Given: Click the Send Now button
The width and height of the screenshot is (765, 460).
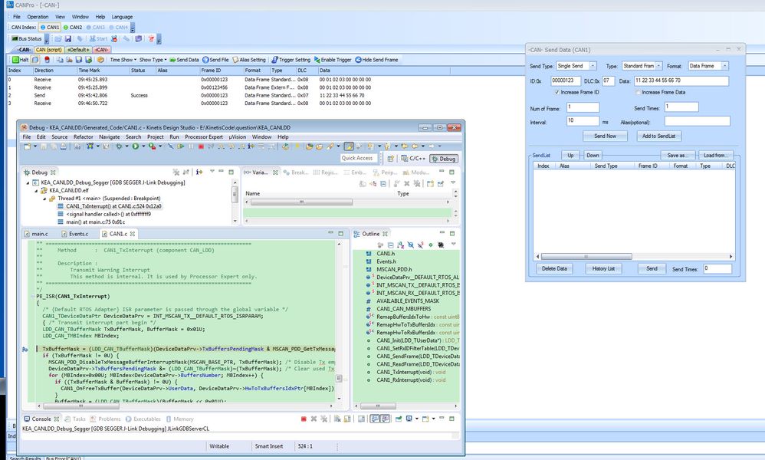Looking at the screenshot, I should pyautogui.click(x=605, y=136).
